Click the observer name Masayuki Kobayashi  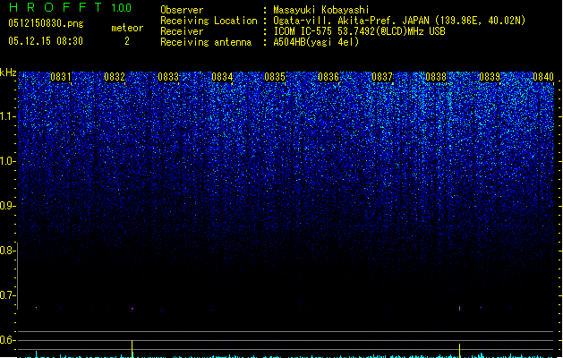point(321,10)
